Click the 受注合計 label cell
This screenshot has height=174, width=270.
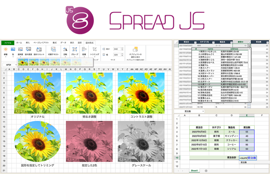coord(214,158)
